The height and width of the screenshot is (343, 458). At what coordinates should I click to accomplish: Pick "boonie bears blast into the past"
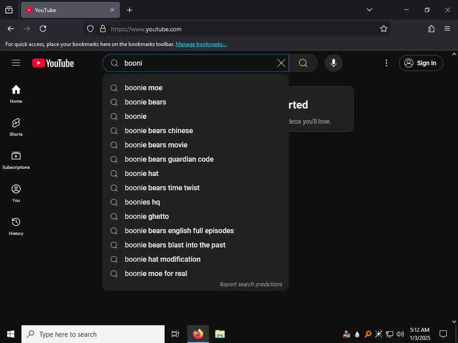click(x=196, y=245)
